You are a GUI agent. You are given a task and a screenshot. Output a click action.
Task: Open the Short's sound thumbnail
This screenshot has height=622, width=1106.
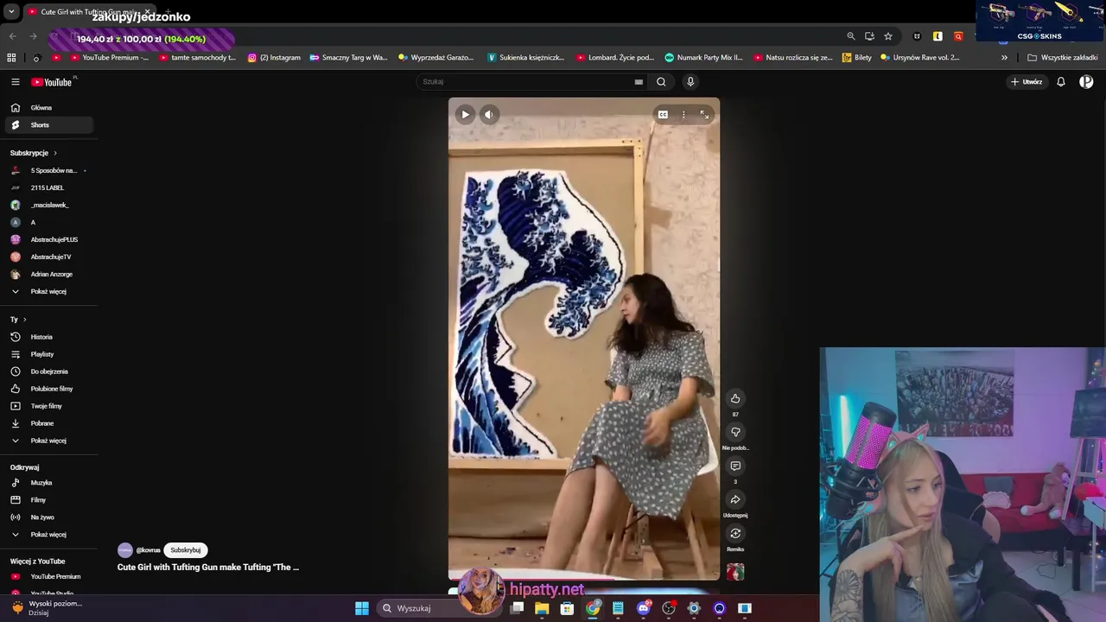(x=735, y=572)
